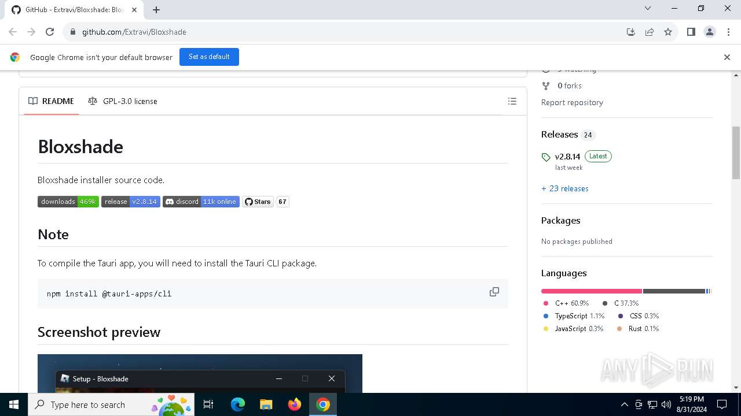741x416 pixels.
Task: View + 23 releases
Action: (565, 188)
